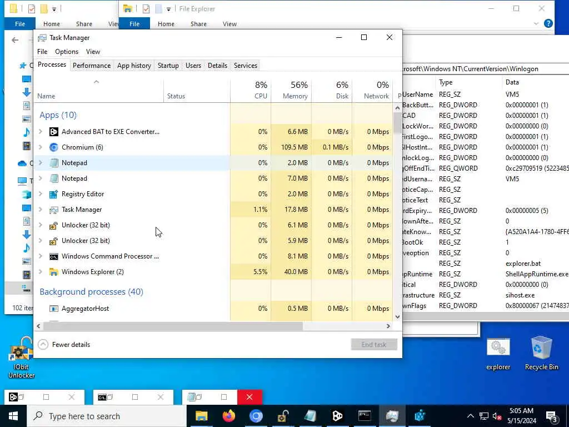Click the AggregatorHost process icon

click(54, 309)
